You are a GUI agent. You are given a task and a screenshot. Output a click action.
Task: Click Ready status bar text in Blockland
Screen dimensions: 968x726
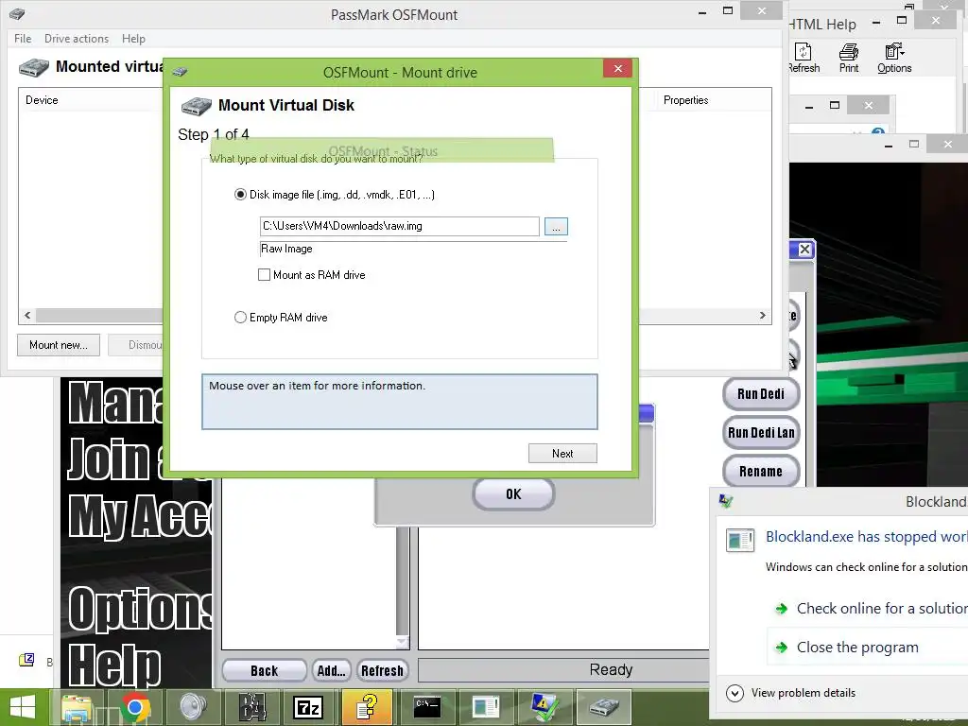click(x=612, y=670)
